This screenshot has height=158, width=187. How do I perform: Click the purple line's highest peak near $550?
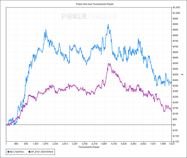(109, 64)
